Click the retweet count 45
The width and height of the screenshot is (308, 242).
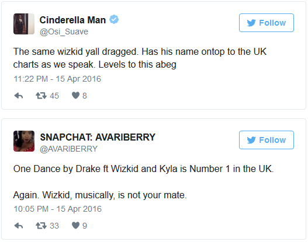point(54,96)
